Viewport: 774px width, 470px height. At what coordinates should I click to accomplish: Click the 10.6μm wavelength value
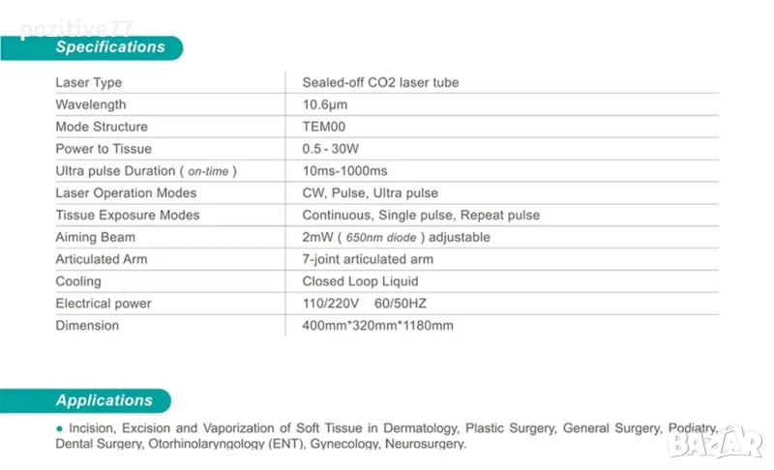[324, 104]
